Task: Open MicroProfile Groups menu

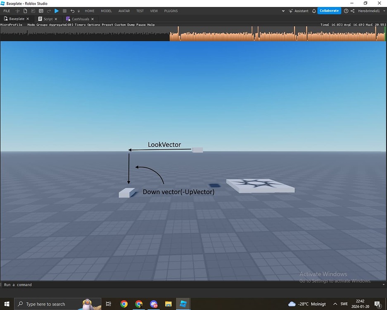Action: (x=42, y=25)
